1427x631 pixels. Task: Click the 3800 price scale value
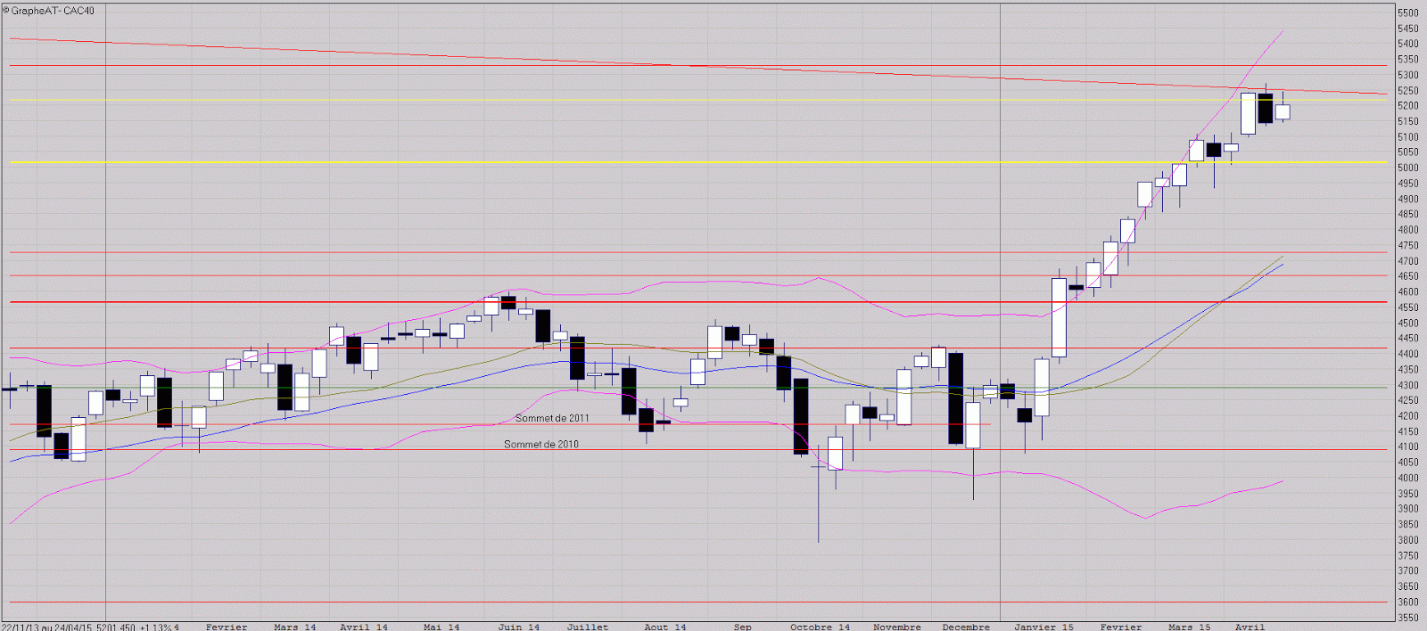[1408, 540]
